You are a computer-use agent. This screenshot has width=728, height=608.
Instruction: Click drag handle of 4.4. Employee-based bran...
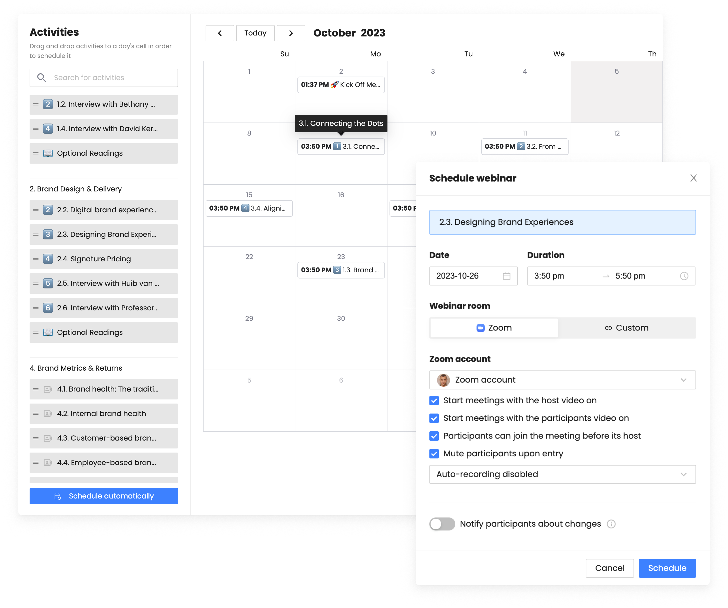[36, 463]
